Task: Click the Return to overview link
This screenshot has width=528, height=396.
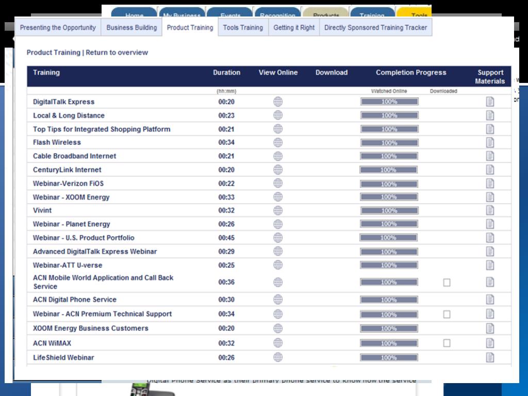Action: point(117,53)
